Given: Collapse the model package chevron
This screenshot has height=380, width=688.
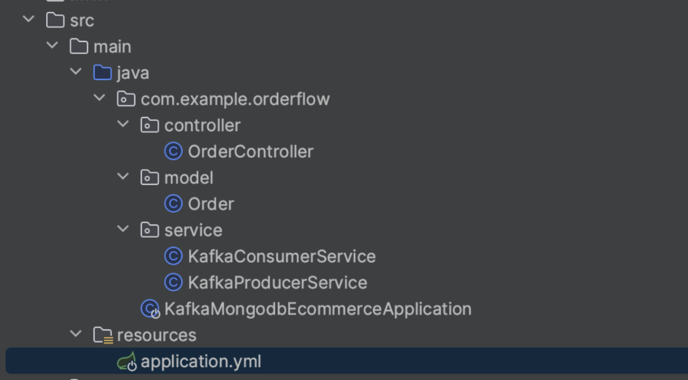Looking at the screenshot, I should pos(122,177).
